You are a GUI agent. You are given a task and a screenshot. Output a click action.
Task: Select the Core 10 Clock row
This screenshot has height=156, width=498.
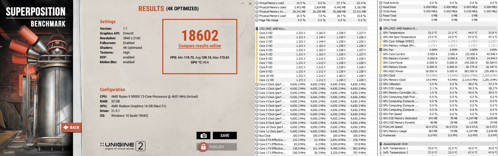coord(311,127)
